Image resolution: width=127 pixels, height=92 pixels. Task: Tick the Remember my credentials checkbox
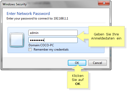pos(30,50)
